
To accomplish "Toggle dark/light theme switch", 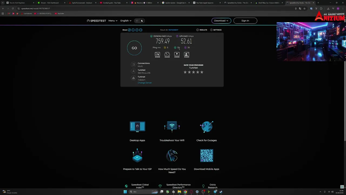I will 139,21.
